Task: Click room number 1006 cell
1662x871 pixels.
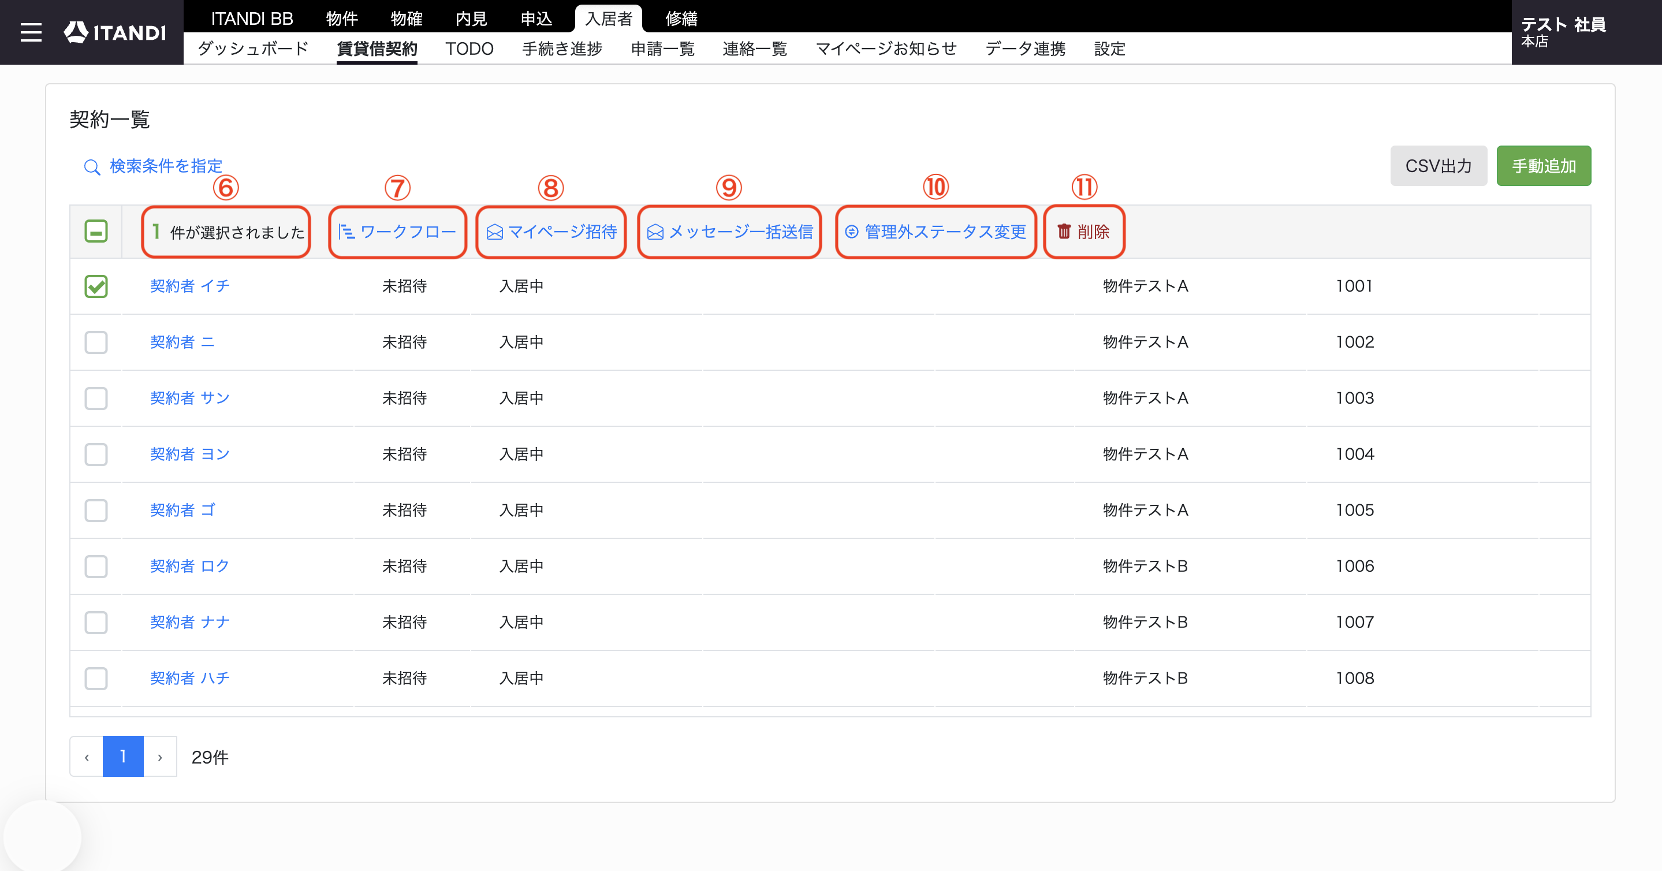Action: [x=1355, y=567]
